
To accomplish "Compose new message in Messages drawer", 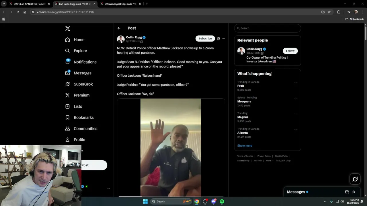I will [347, 192].
